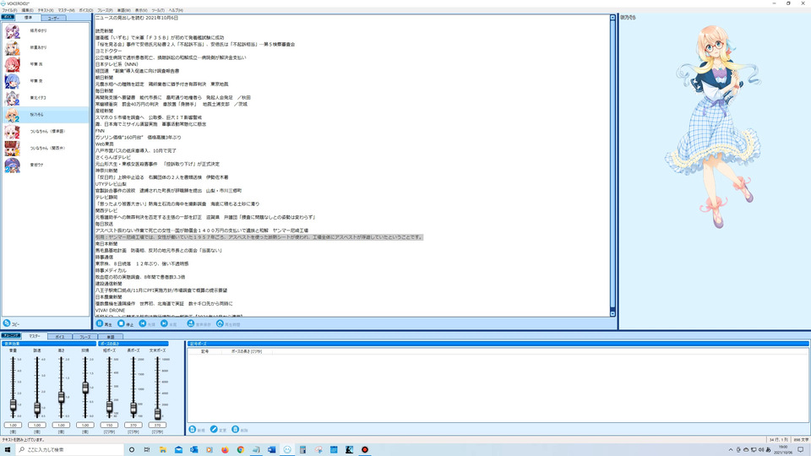811x456 pixels.
Task: Click the 高さ pitch slider handle
Action: [x=61, y=397]
